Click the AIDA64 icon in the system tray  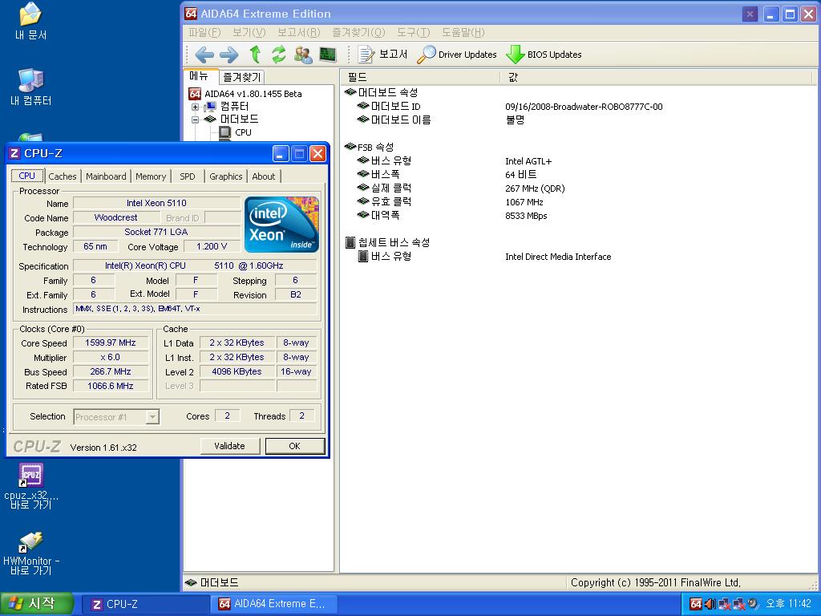tap(695, 604)
